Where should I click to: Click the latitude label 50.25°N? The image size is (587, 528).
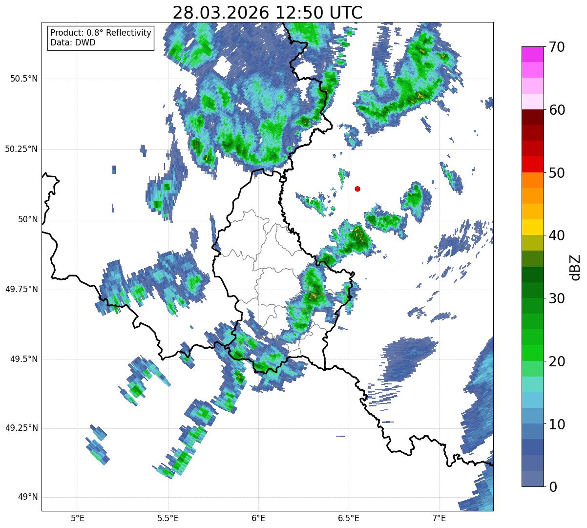coord(21,149)
